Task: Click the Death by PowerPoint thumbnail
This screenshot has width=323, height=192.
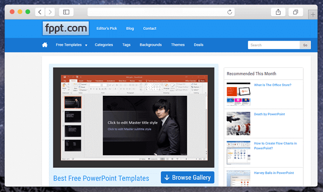Action: click(238, 124)
